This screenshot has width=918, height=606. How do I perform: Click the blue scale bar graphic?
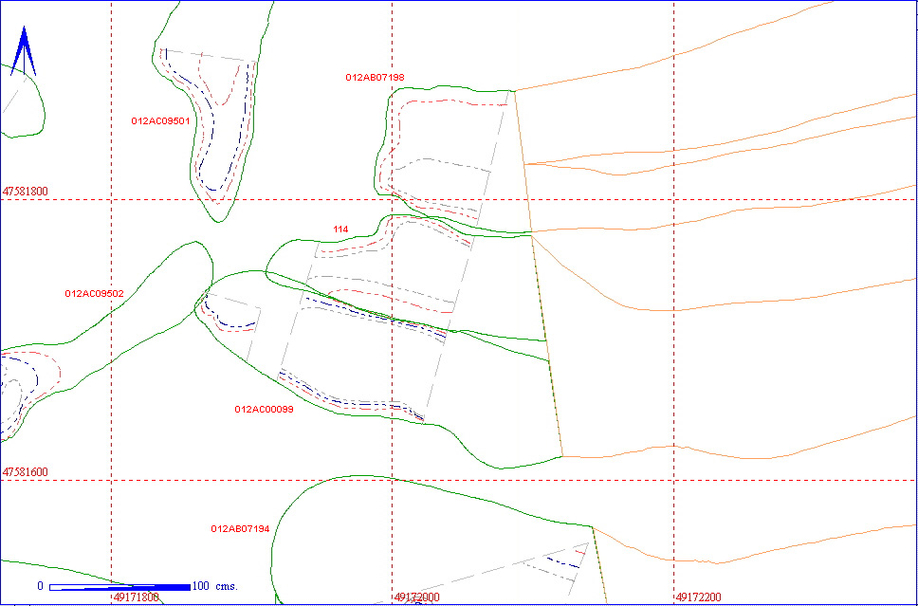tap(119, 587)
